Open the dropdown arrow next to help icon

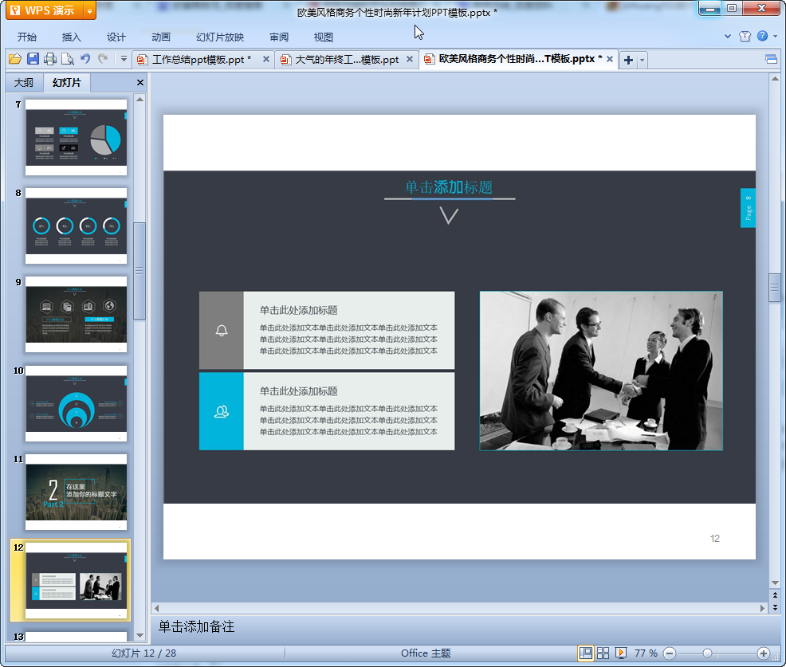776,36
